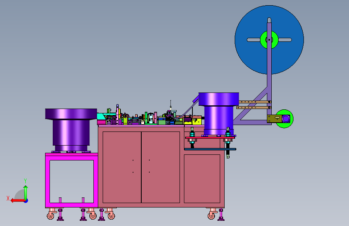
Task: Click the blue Z axis dot on the triad
Action: (x=26, y=201)
